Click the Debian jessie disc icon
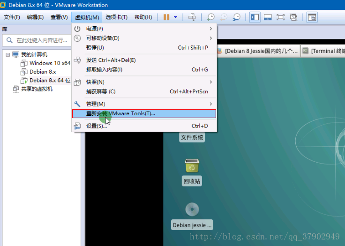 click(x=192, y=209)
